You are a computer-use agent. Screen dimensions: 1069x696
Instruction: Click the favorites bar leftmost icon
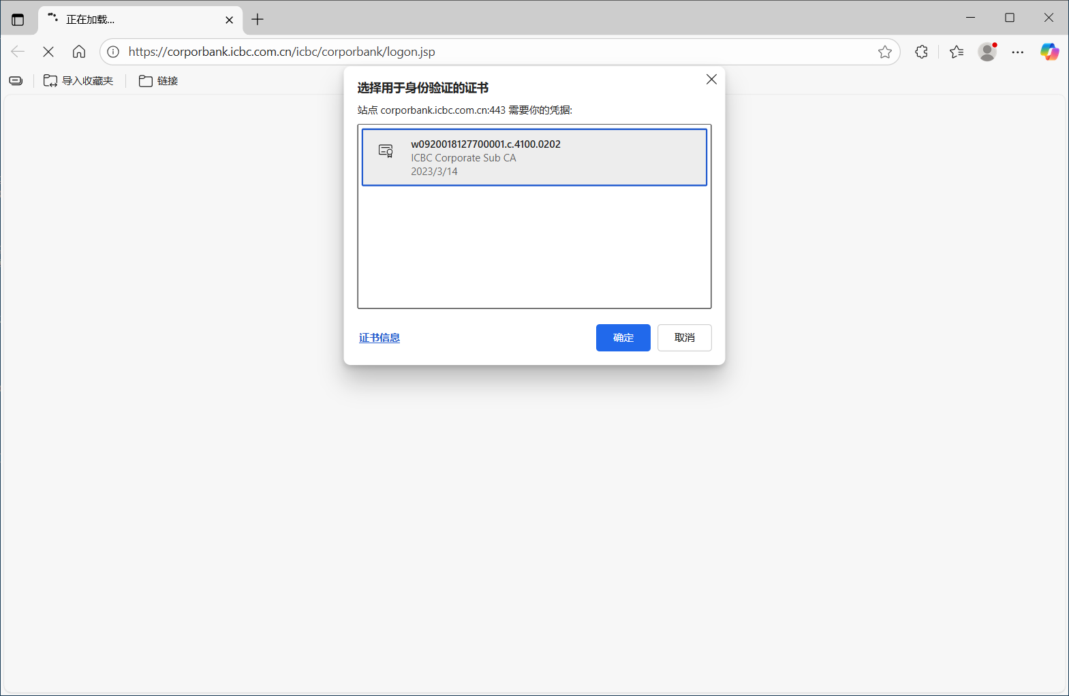pos(16,81)
